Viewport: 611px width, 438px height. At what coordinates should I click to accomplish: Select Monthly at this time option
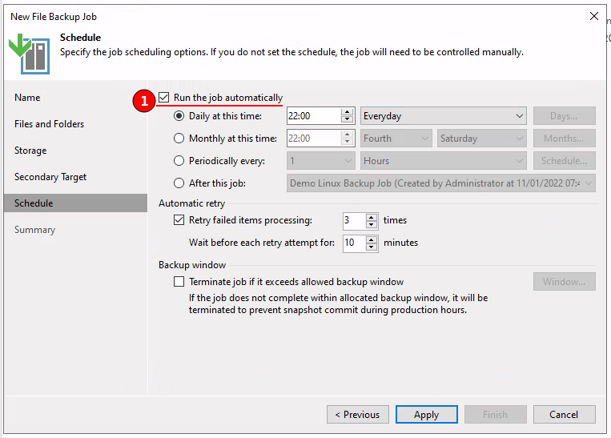click(x=179, y=139)
